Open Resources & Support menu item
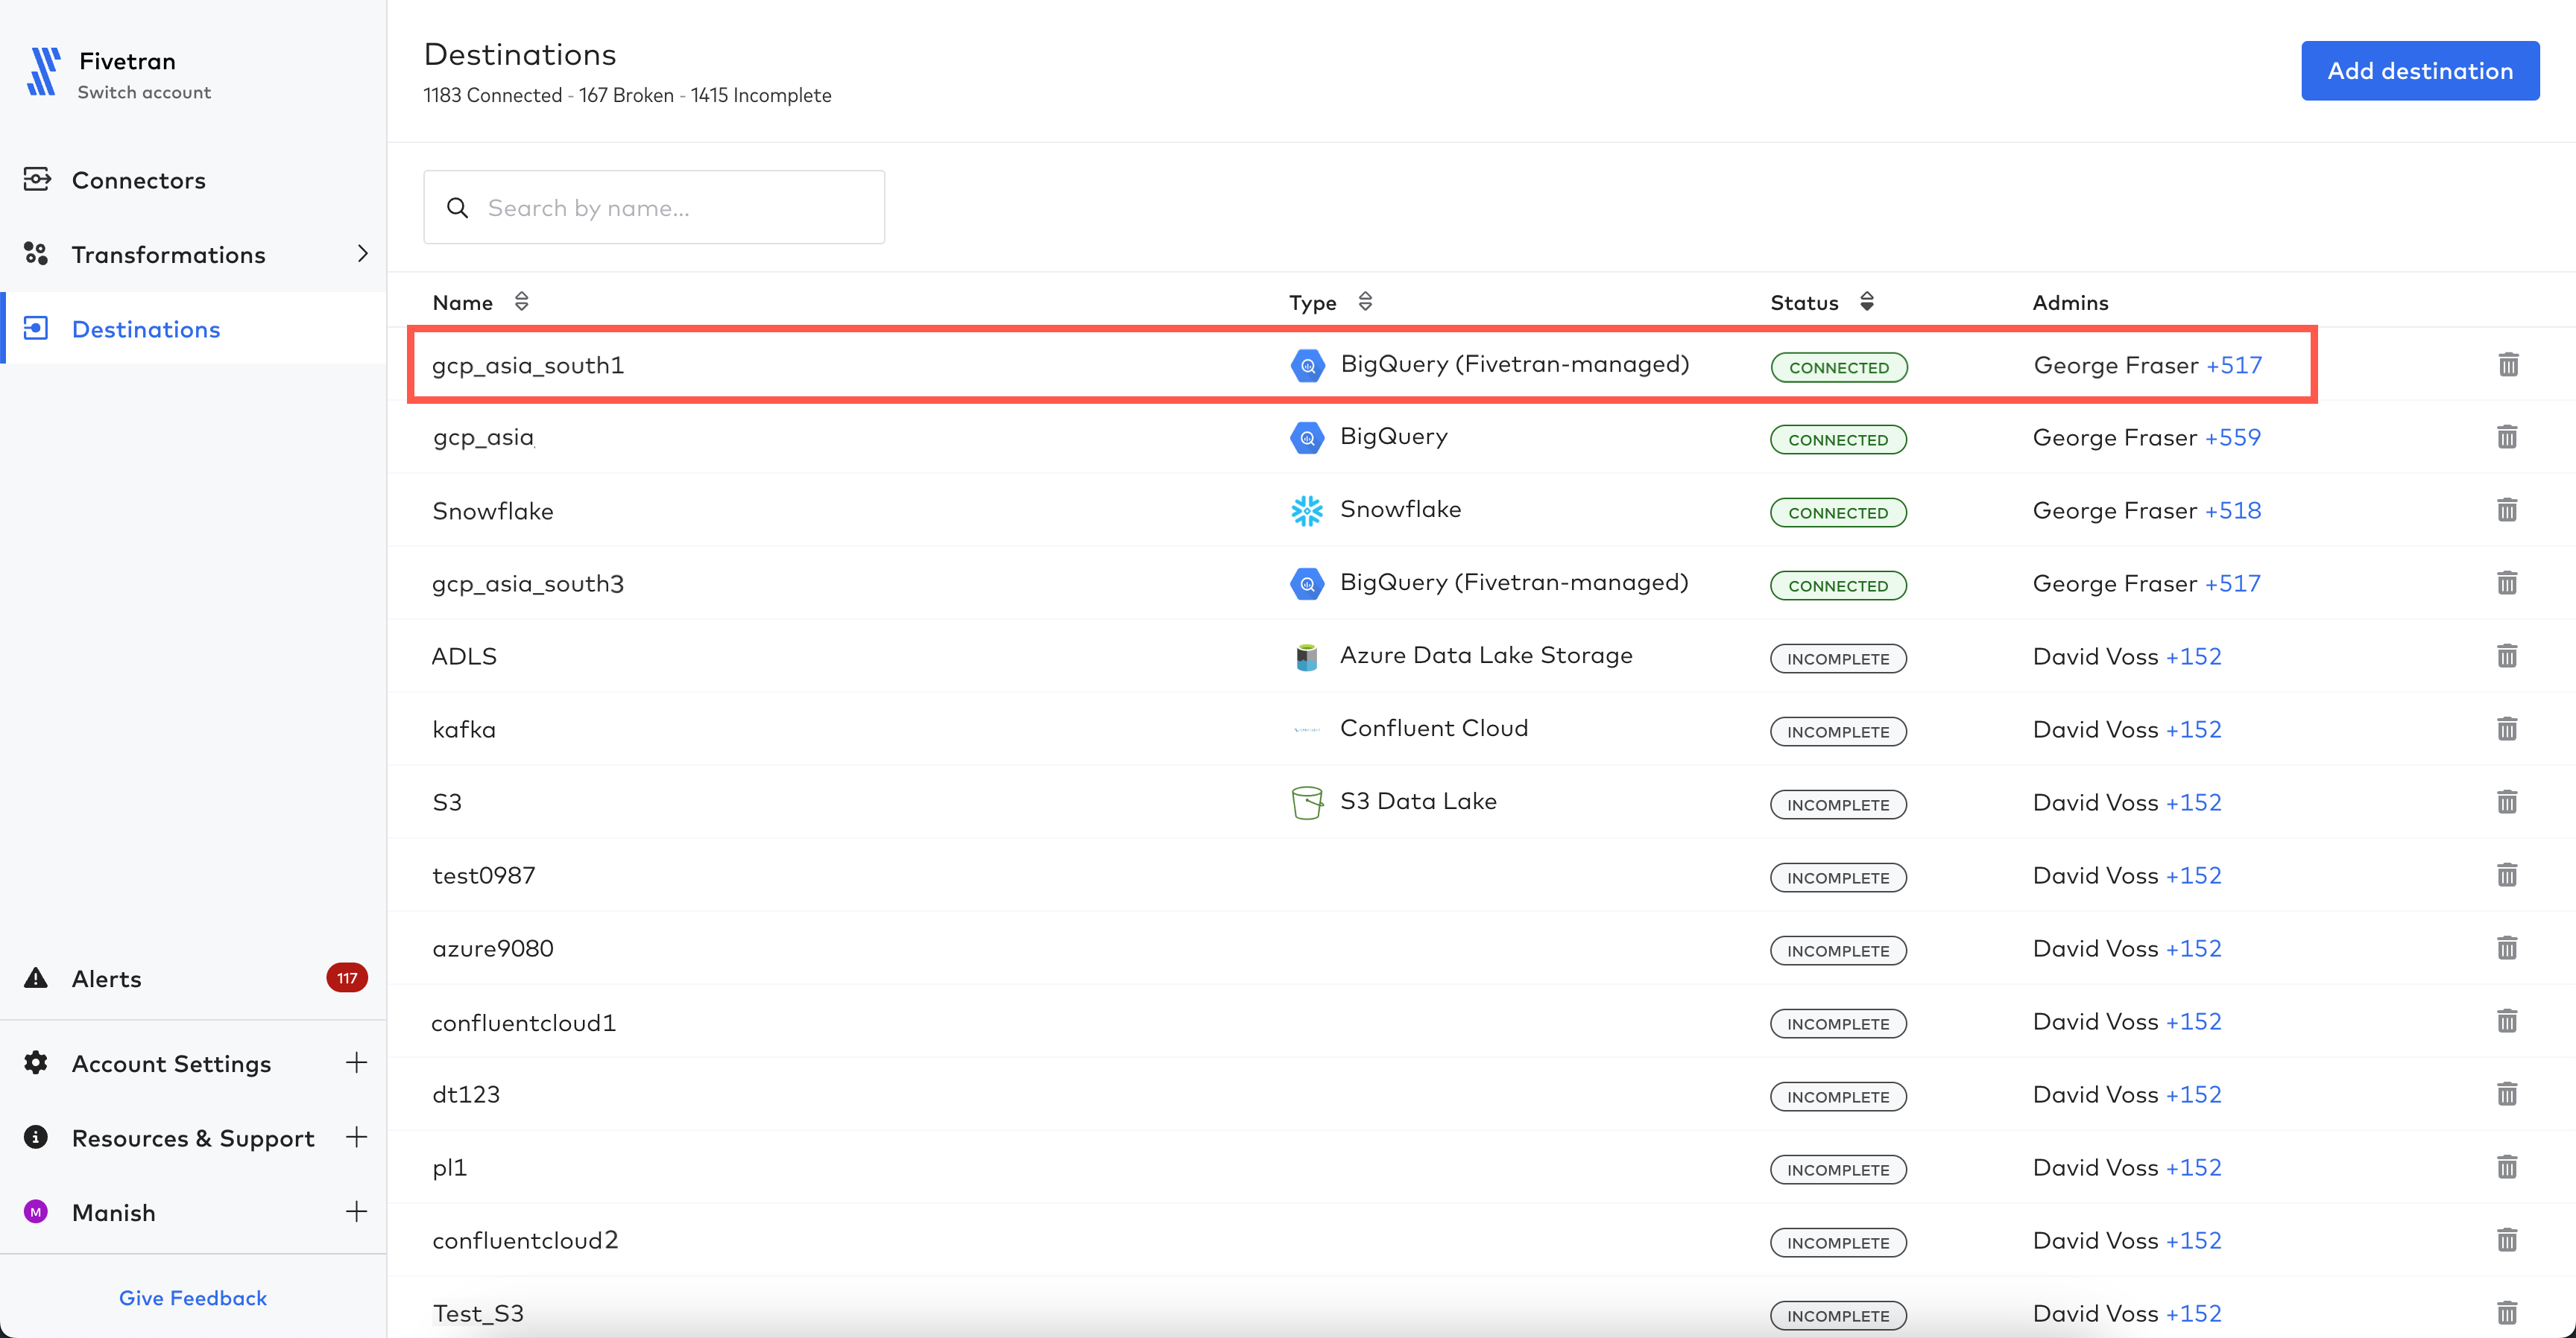The image size is (2576, 1338). click(x=193, y=1138)
